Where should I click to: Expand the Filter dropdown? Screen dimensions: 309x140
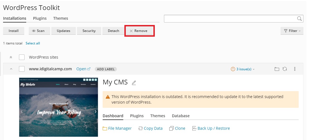click(292, 31)
